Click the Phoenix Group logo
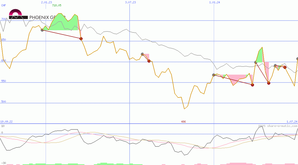This screenshot has height=165, width=298. point(37,14)
